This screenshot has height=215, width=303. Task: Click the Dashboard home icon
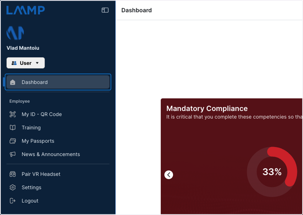pos(13,82)
